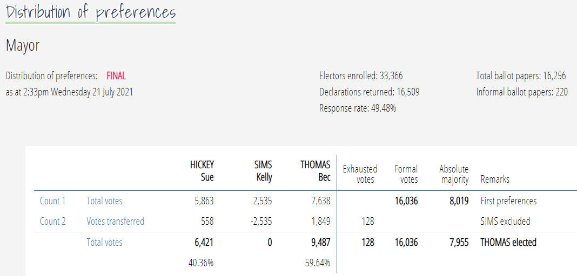The image size is (577, 276).
Task: Select 'Declarations returned: 16,509' text
Action: 370,92
